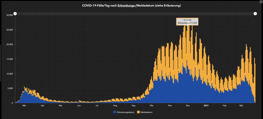Click the Dez month label
Screen dimensions: 263x119
tap(188, 106)
